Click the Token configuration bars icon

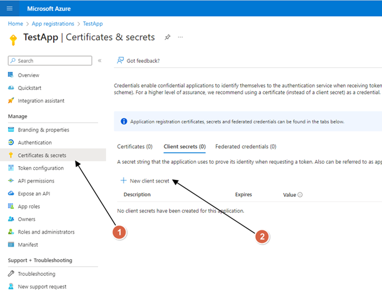tap(11, 168)
